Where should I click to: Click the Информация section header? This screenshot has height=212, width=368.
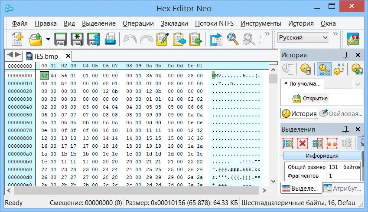(322, 156)
